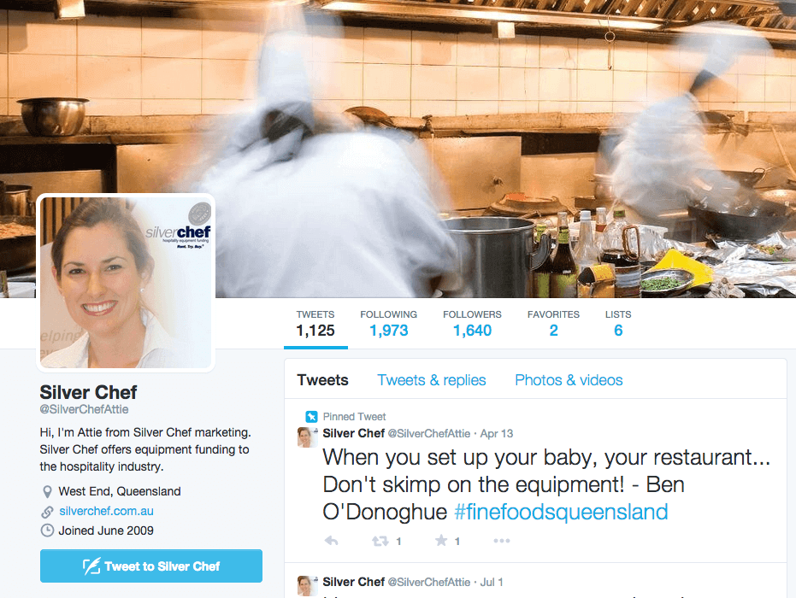796x598 pixels.
Task: View the 1,973 Following list
Action: 388,323
